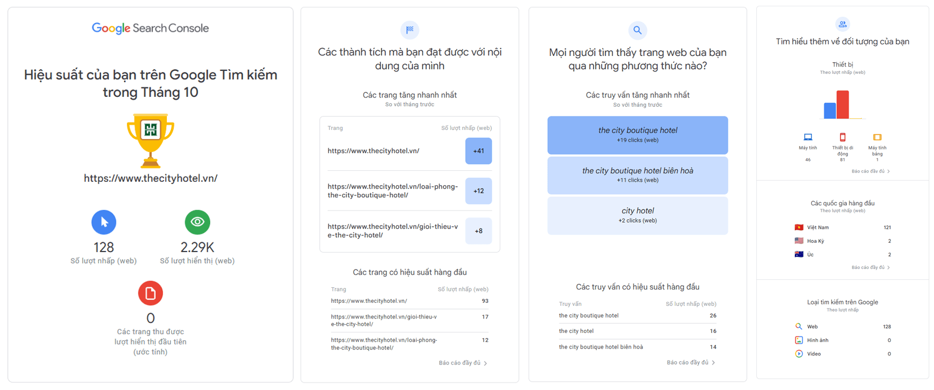Click the checkered flag achievements icon
Screen dimensions: 934x390
click(x=410, y=29)
